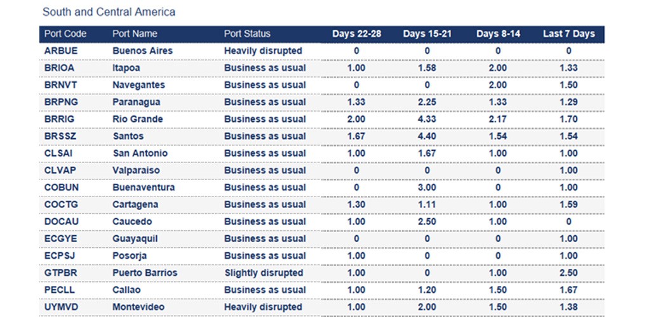Click the Port Code column header
646x317 pixels.
(x=65, y=34)
